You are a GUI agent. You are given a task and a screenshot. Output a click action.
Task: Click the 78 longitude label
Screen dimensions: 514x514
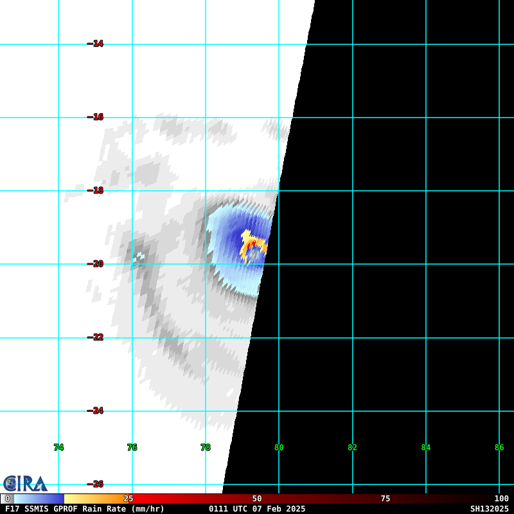coord(206,447)
